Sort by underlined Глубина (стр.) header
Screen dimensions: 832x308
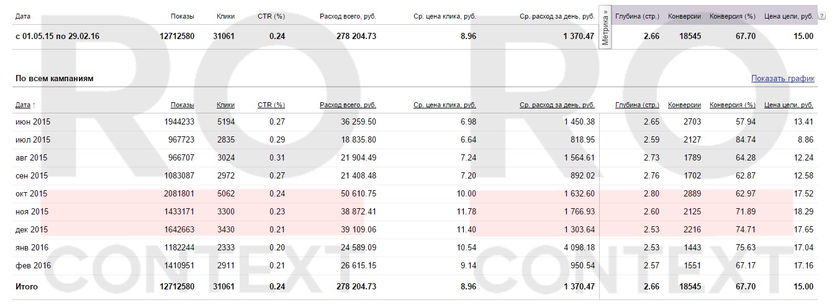[637, 105]
